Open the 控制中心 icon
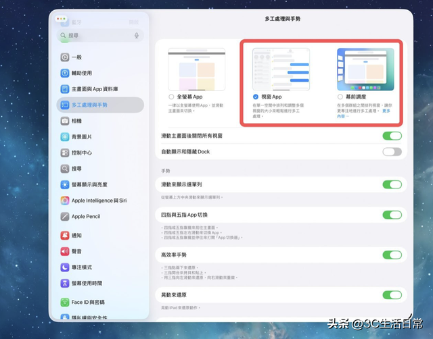This screenshot has height=339, width=433. 65,153
